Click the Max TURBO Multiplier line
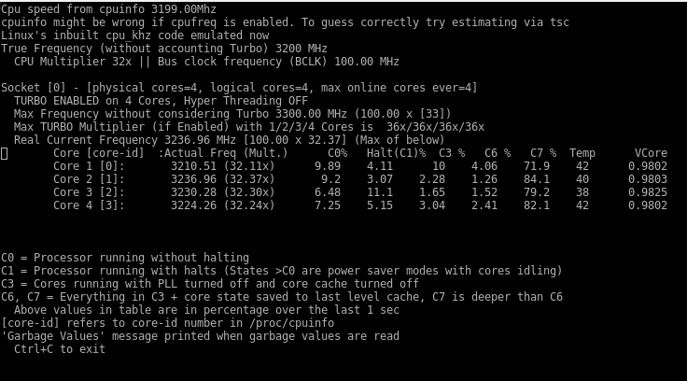The width and height of the screenshot is (687, 381). click(249, 127)
